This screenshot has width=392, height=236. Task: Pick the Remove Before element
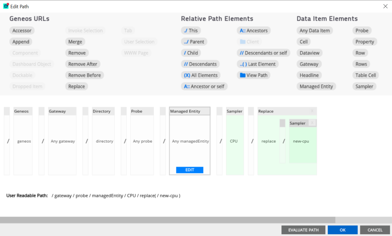(84, 75)
